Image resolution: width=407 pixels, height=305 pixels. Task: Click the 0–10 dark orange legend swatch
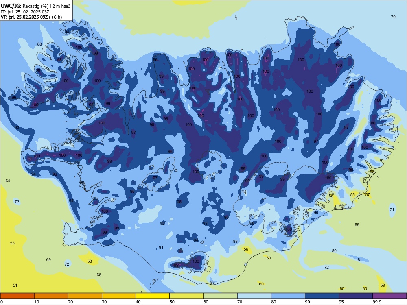(17, 296)
